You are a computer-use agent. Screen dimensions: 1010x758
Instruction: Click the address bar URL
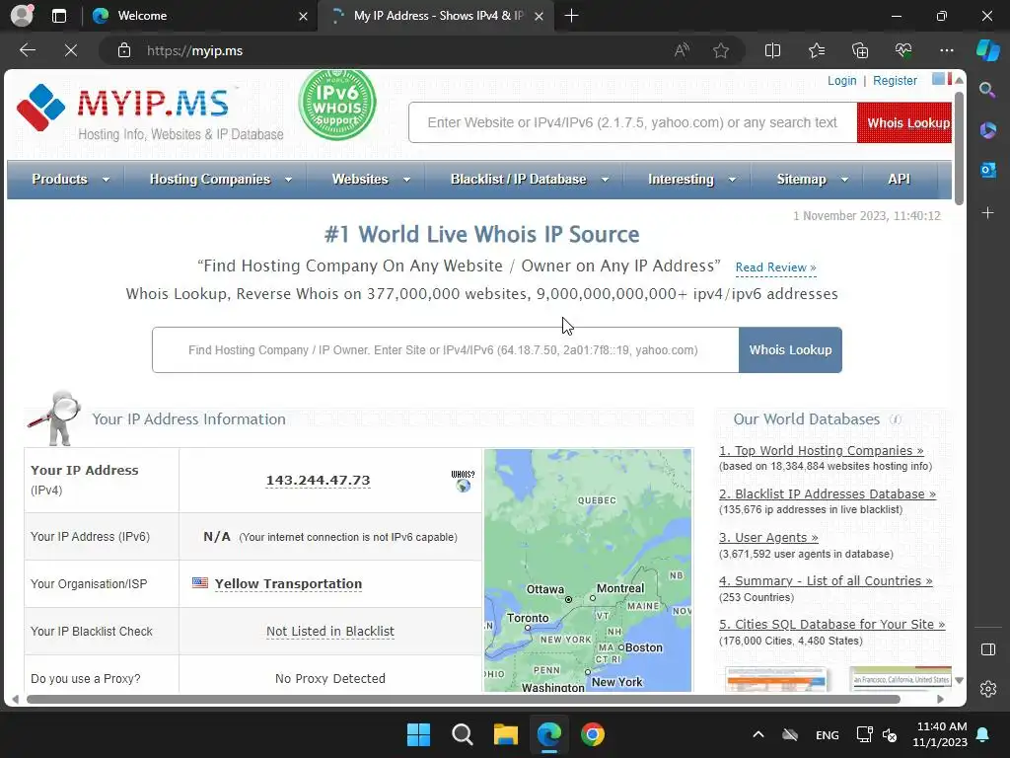194,50
